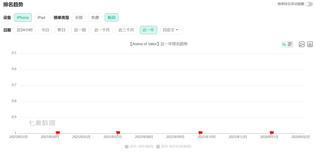Viewport: 315px width, 152px height.
Task: Click the download data icon
Action: point(310,44)
